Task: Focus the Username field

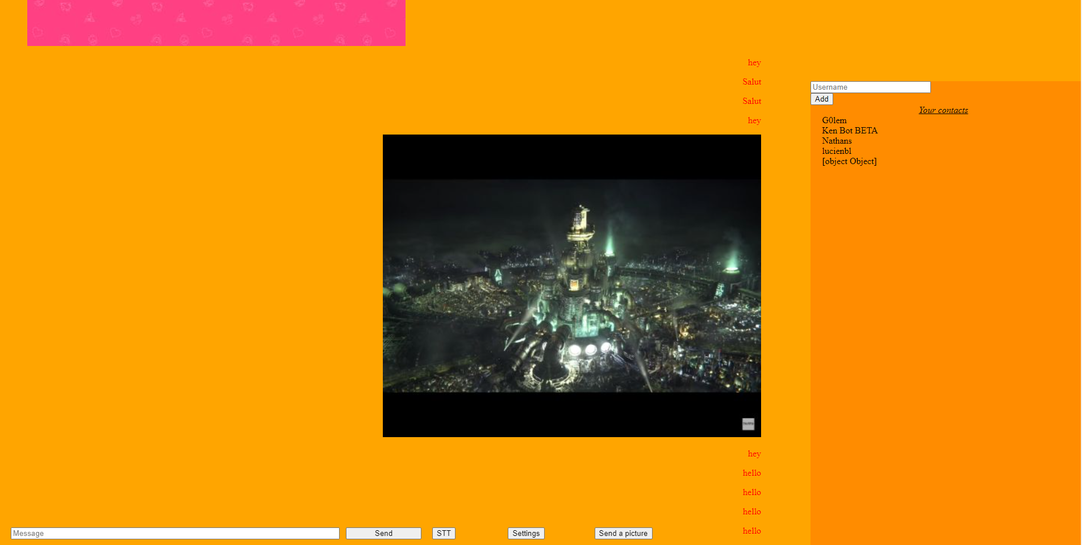Action: click(870, 87)
